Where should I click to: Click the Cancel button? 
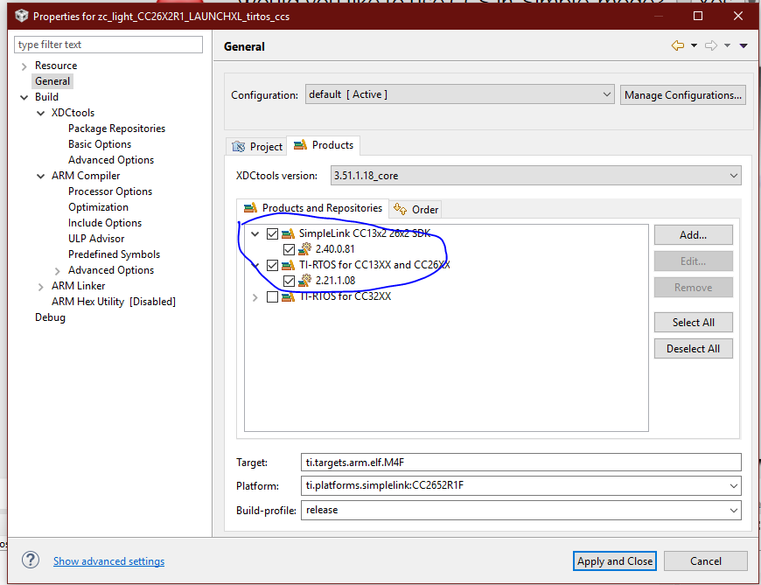[706, 561]
